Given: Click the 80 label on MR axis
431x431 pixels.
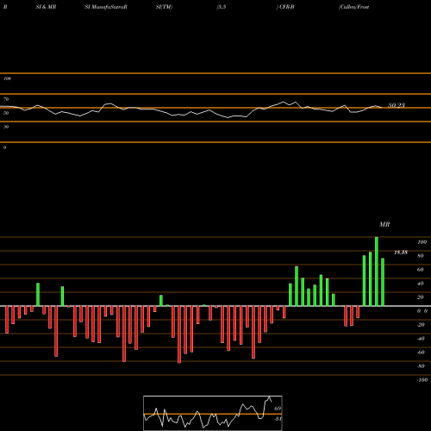Looking at the screenshot, I should 421,256.
